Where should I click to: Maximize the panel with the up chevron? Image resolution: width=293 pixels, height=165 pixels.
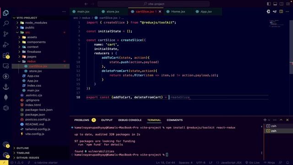click(281, 120)
